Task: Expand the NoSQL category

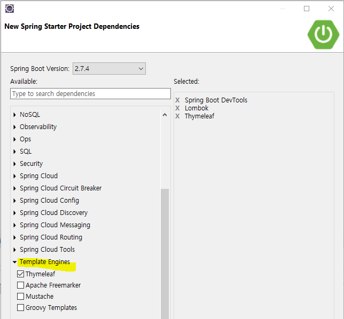Action: (14, 115)
